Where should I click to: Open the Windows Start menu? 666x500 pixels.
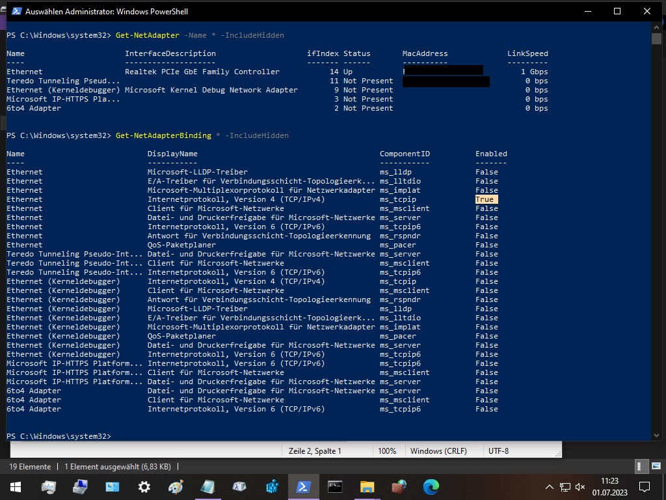(15, 486)
